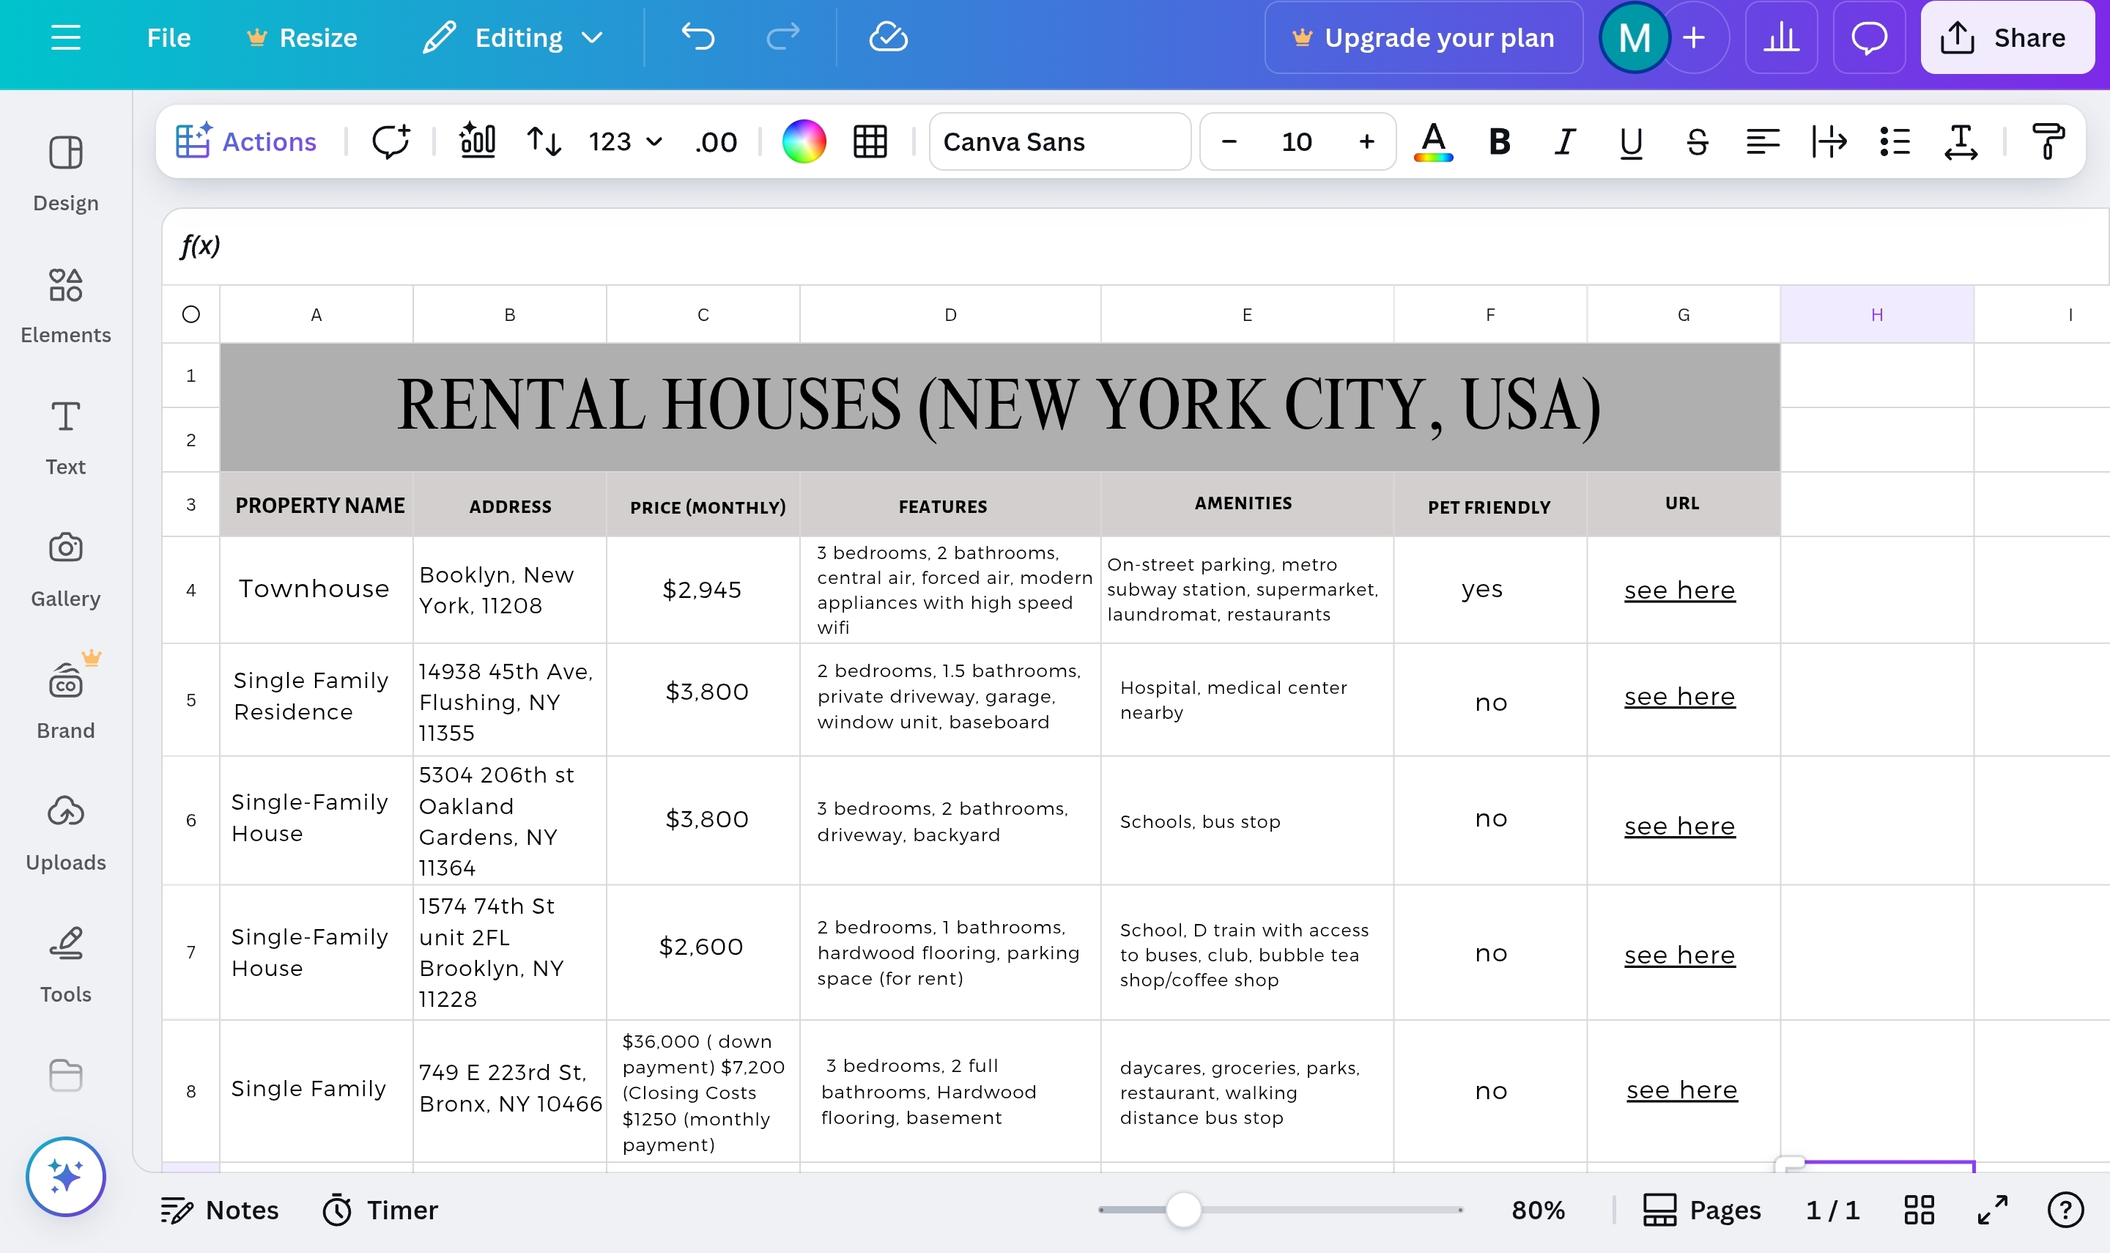
Task: Toggle italic formatting
Action: 1565,141
